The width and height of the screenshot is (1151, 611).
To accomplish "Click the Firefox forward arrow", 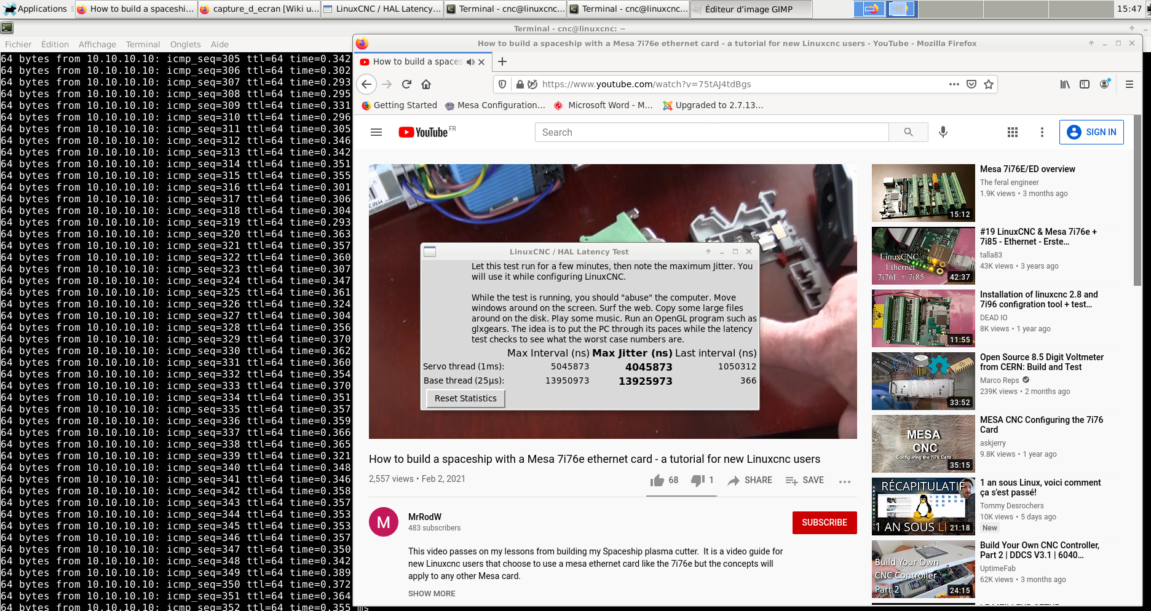I will tap(387, 84).
